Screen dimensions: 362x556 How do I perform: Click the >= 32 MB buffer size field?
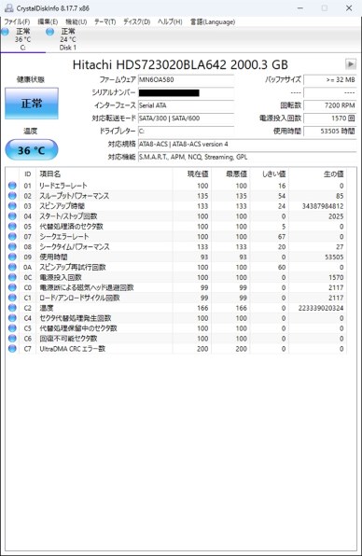329,80
